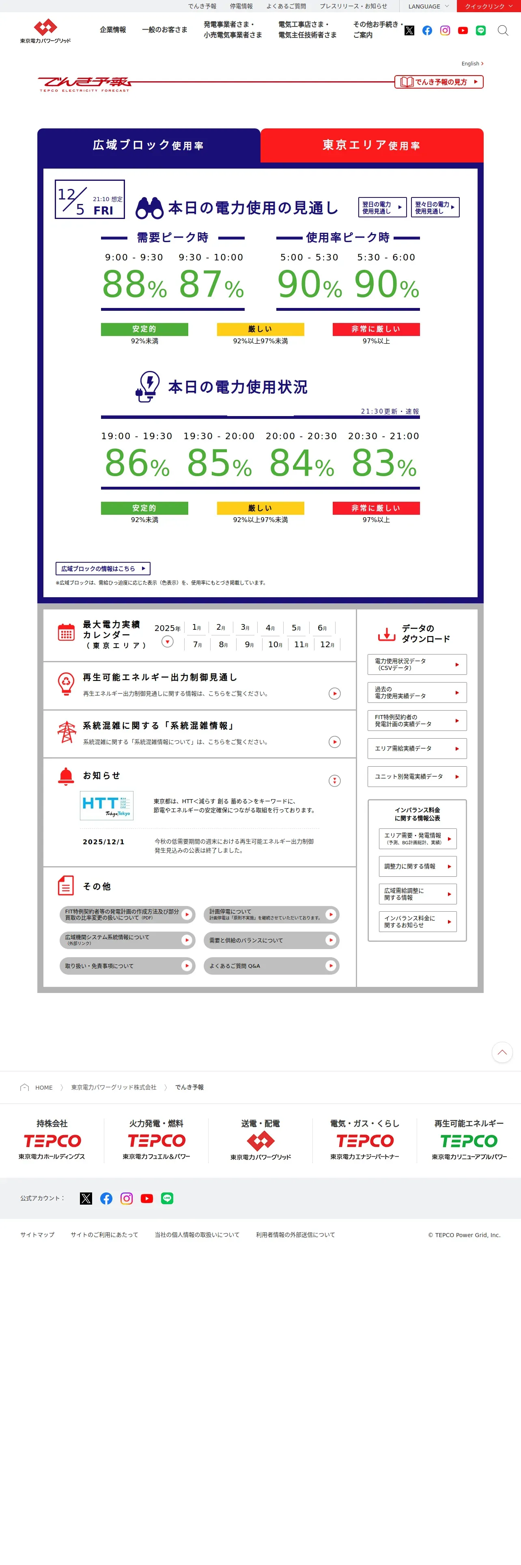Select 1月 in the calendar
The image size is (521, 1565).
[x=196, y=628]
